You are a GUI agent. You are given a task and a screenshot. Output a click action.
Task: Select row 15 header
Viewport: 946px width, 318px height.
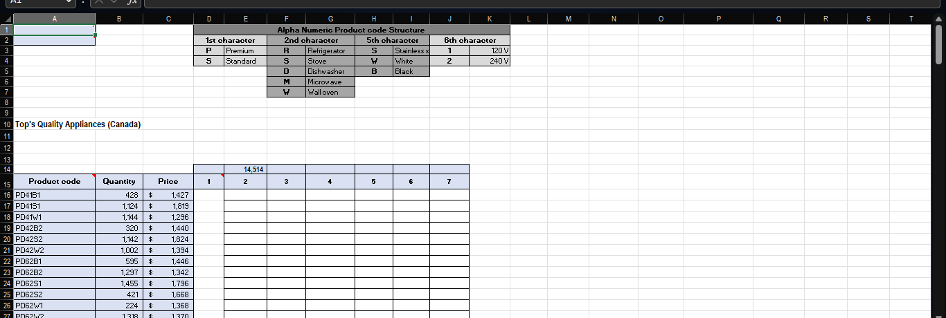[6, 182]
